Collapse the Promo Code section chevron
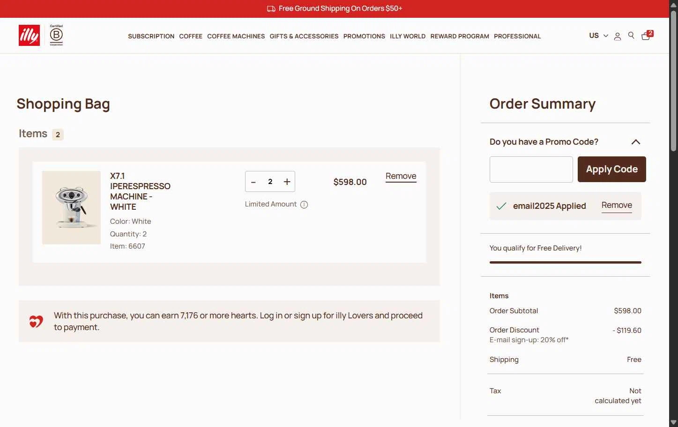Screen dimensions: 678x427 [x=636, y=142]
